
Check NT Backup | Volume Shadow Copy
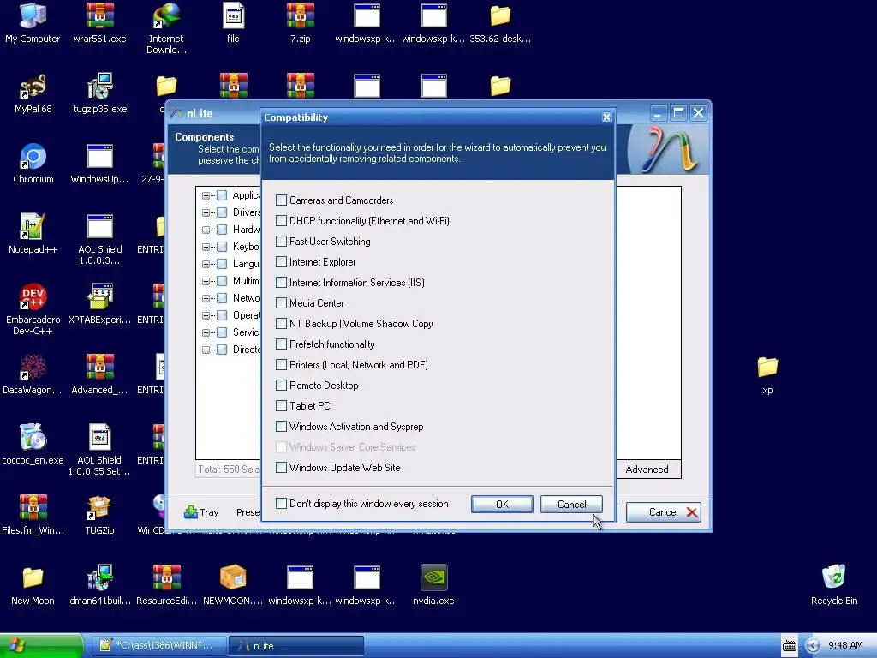[x=281, y=323]
